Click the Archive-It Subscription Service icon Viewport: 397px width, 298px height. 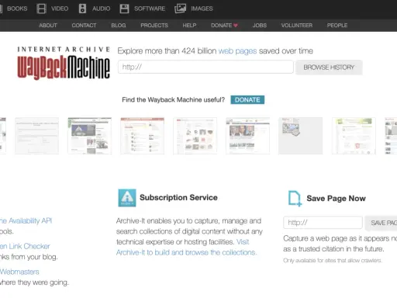[127, 198]
